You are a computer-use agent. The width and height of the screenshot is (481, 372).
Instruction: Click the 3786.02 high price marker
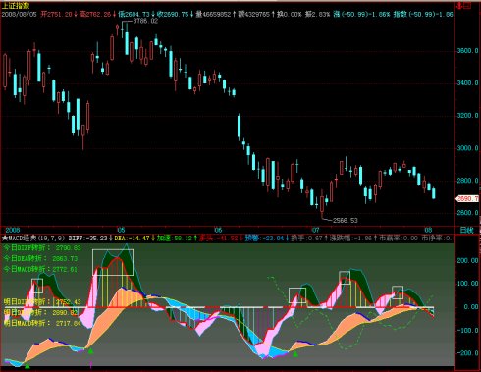[x=145, y=21]
